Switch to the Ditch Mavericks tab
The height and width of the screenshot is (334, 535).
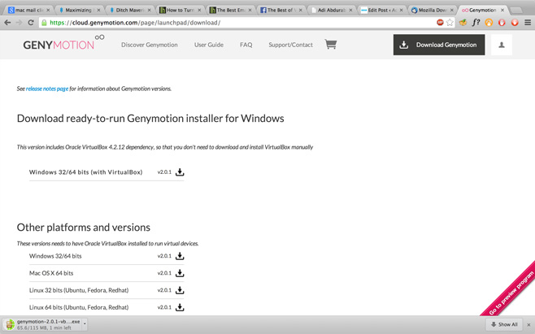pos(130,11)
